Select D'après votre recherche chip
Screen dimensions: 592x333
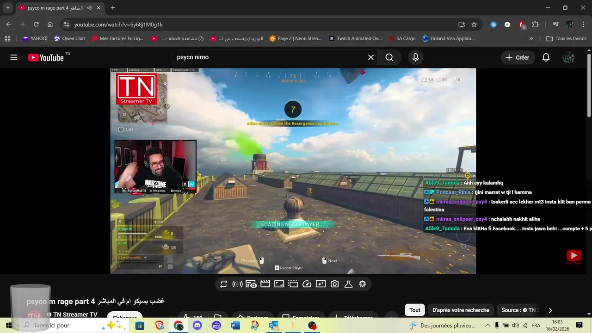tap(461, 310)
